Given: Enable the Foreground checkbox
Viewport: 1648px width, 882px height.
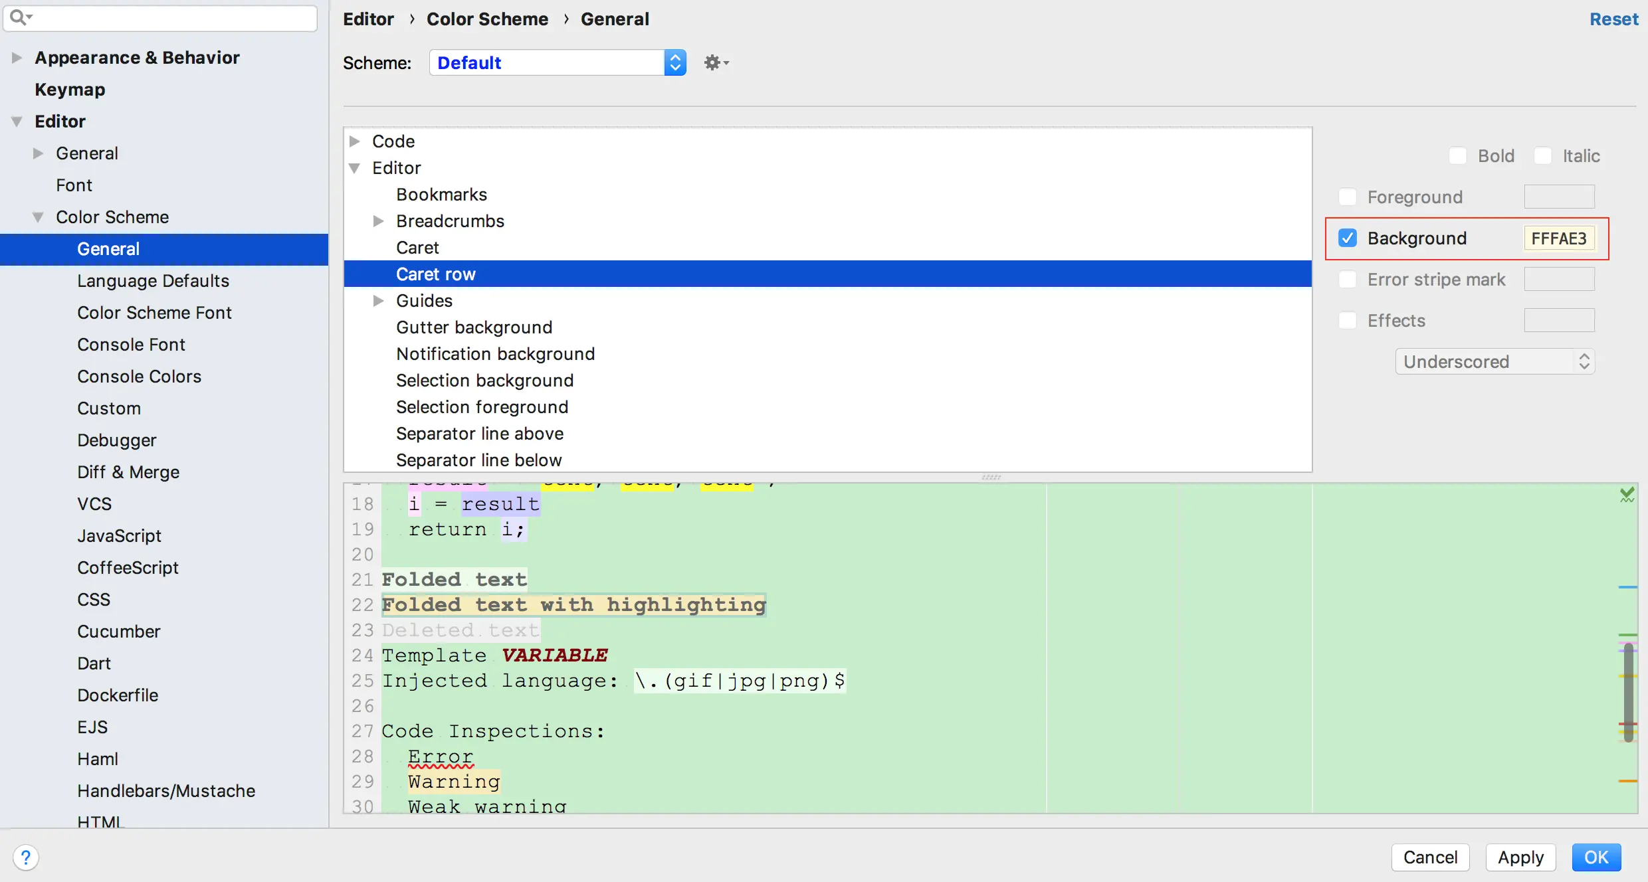Looking at the screenshot, I should (x=1348, y=197).
